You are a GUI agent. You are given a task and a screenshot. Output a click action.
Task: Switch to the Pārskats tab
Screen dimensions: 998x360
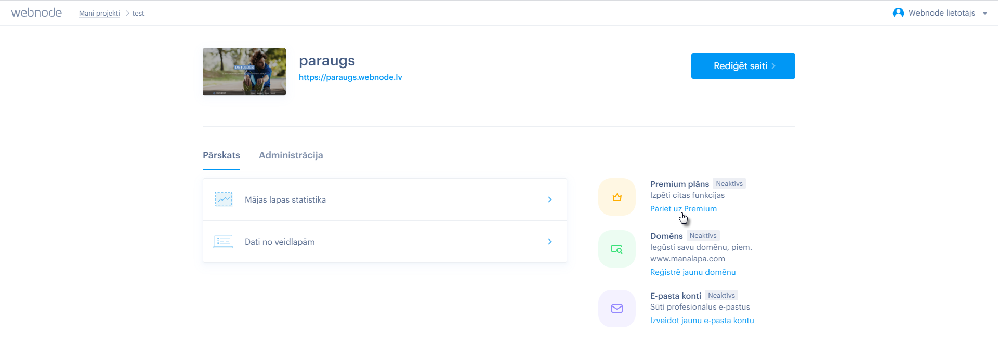click(221, 155)
